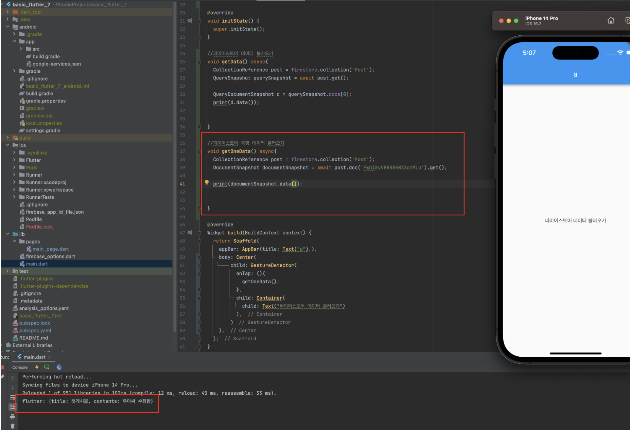630x430 pixels.
Task: Expand the test folder
Action: (x=7, y=271)
